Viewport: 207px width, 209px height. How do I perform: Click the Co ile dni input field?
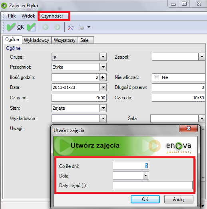tap(131, 166)
